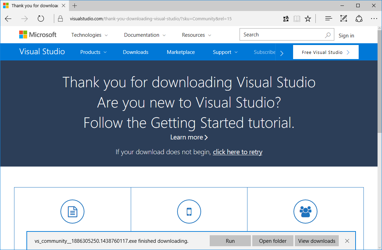This screenshot has height=250, width=382.
Task: Close the Thank you for downloading tab
Action: pyautogui.click(x=63, y=5)
